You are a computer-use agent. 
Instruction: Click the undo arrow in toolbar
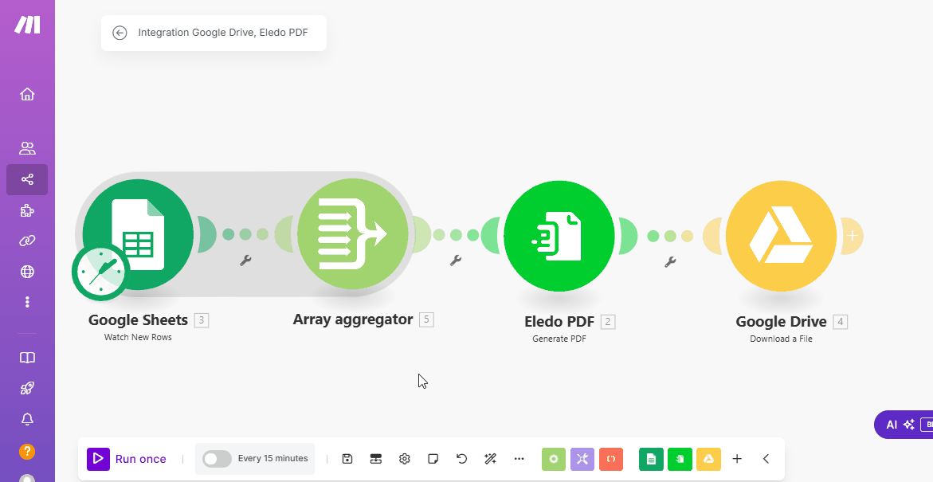click(x=461, y=459)
